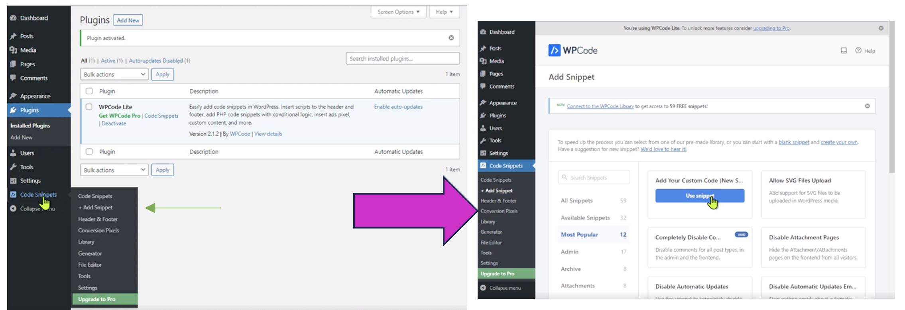This screenshot has height=310, width=905.
Task: Tick the select-all checkbox in the plugins table footer
Action: coord(89,151)
